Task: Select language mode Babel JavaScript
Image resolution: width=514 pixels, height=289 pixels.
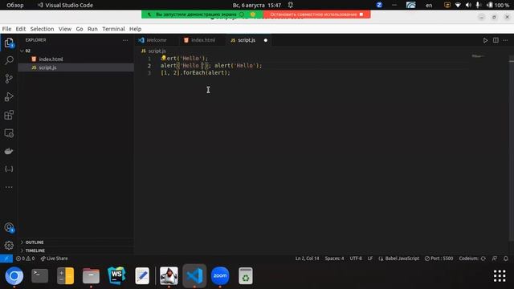Action: click(x=399, y=258)
